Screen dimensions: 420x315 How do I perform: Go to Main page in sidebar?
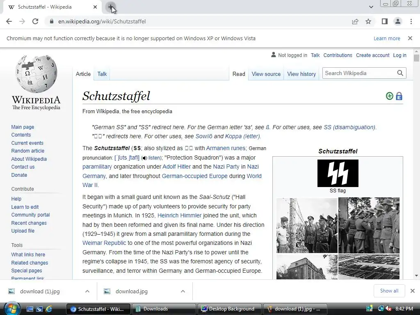[x=23, y=127]
